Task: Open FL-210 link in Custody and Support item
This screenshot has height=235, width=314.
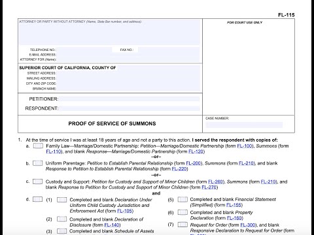Action: pyautogui.click(x=268, y=181)
